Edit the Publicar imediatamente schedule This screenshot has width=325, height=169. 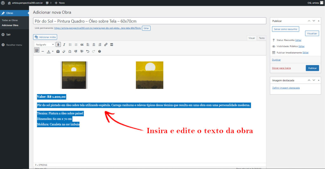(306, 53)
